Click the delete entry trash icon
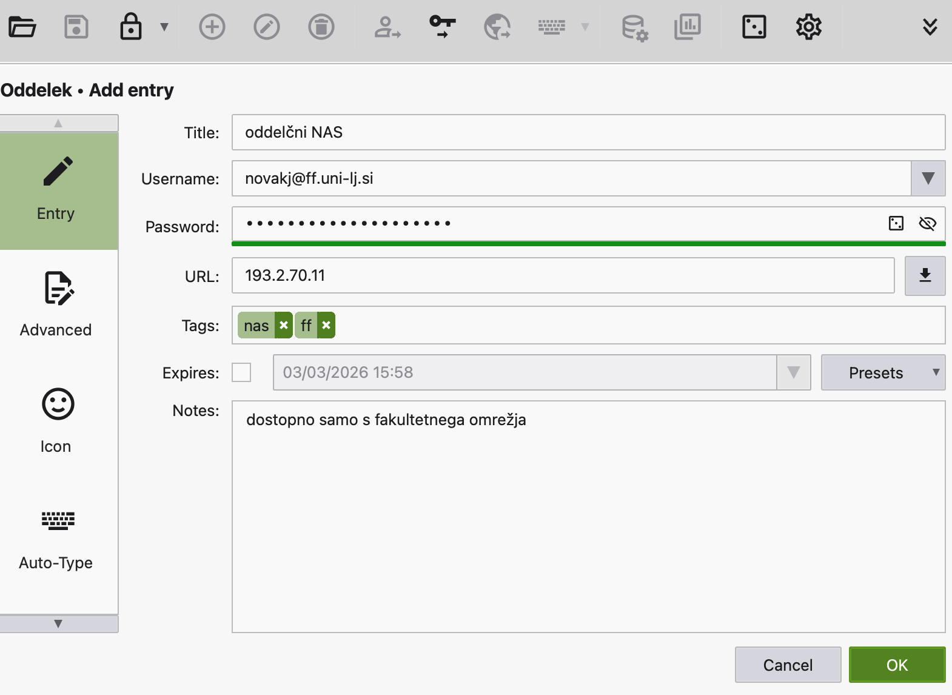 tap(321, 27)
